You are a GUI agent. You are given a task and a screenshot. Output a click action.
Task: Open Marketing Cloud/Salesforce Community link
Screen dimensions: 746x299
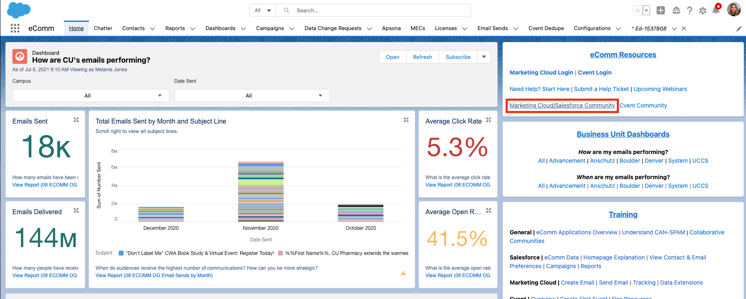[562, 105]
